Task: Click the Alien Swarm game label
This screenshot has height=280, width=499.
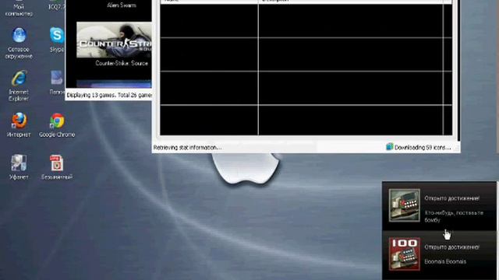Action: coord(122,5)
